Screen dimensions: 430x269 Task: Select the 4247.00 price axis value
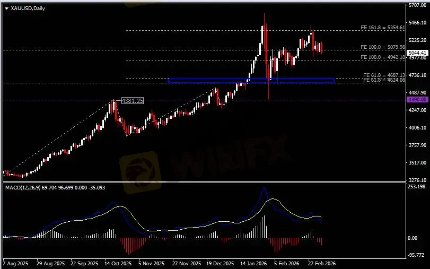point(417,110)
